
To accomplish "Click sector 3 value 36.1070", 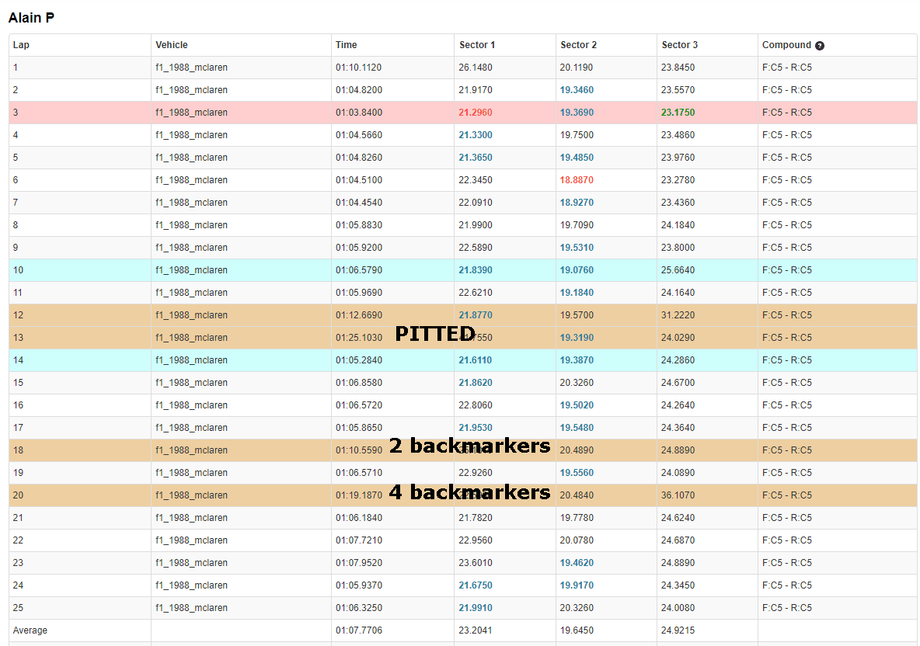I will point(678,495).
